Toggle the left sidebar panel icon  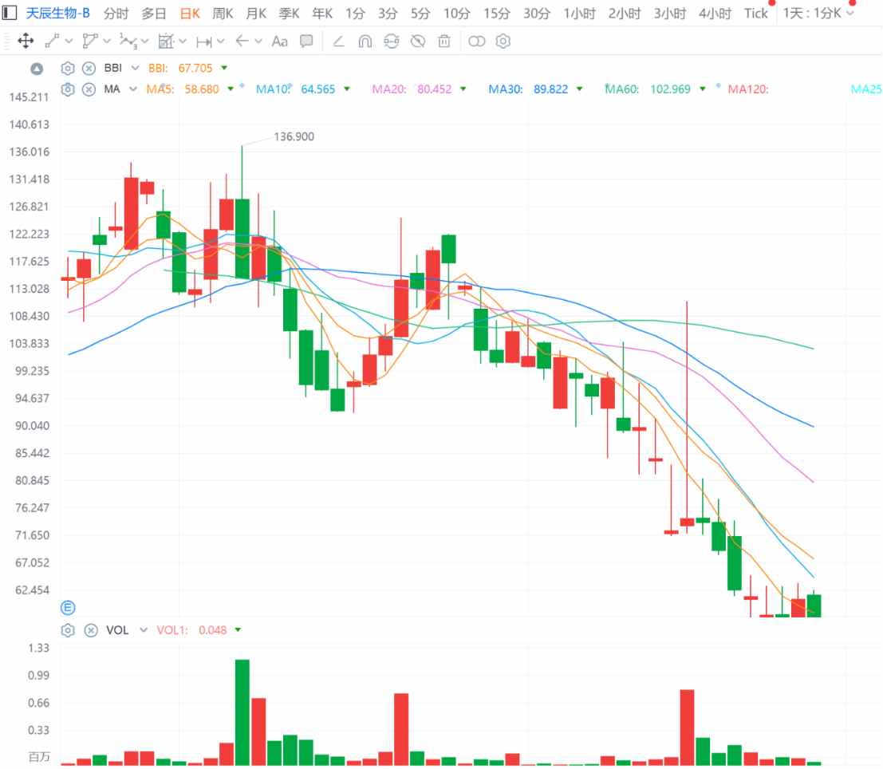click(9, 13)
